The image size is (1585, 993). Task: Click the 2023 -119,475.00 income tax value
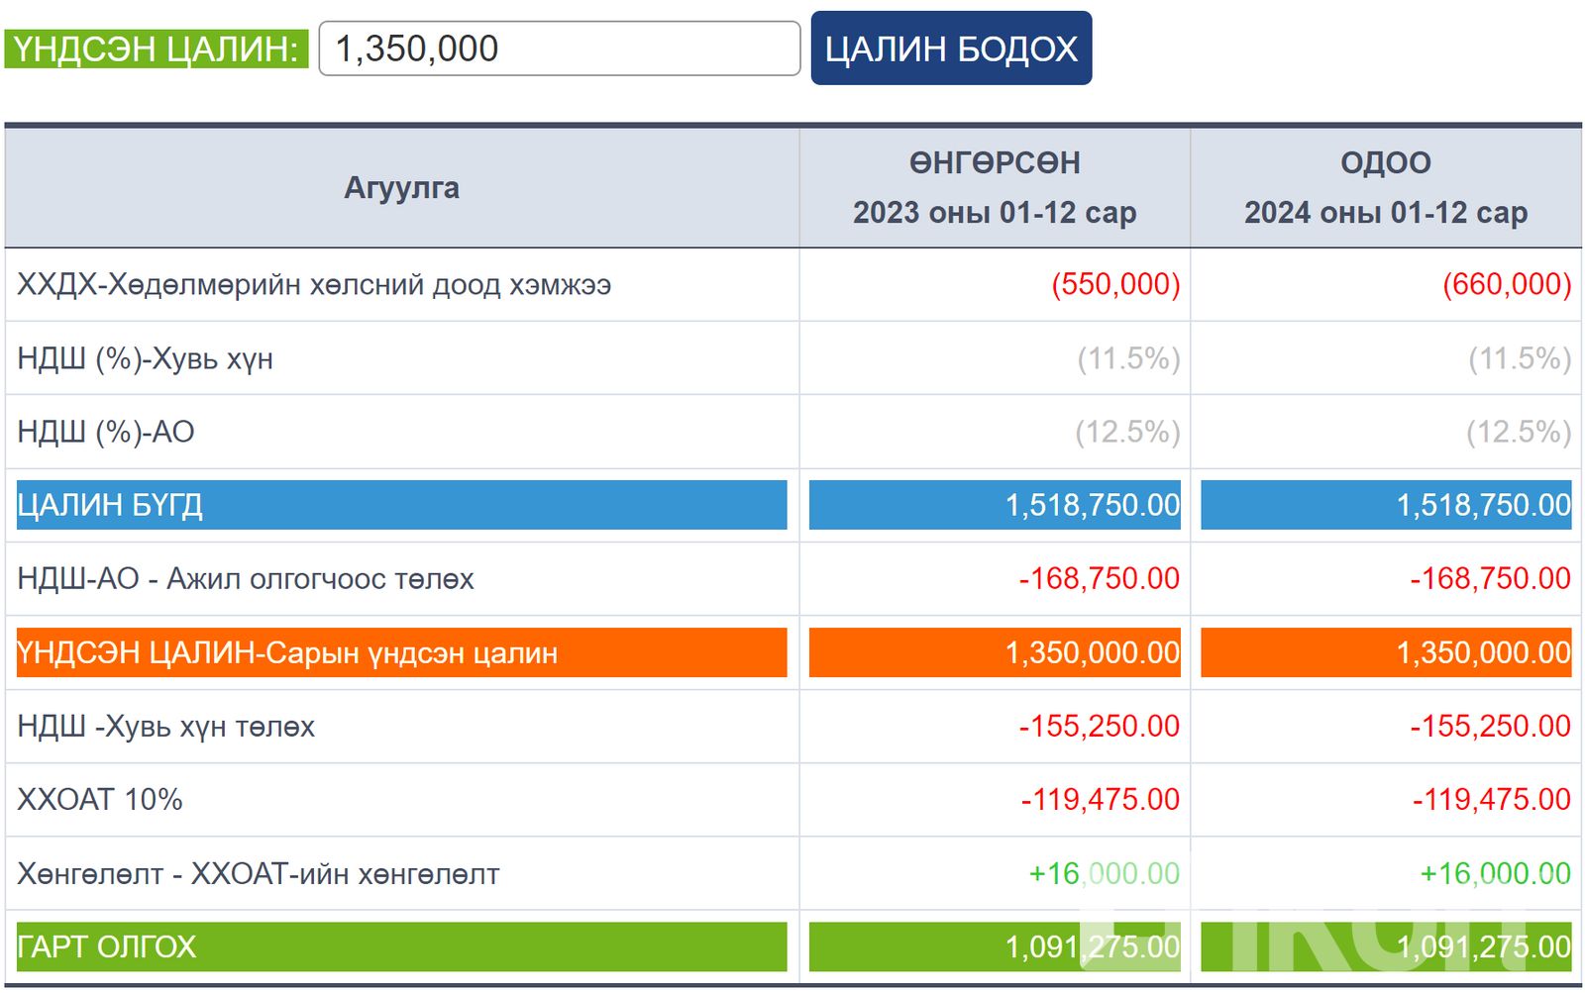point(1101,799)
